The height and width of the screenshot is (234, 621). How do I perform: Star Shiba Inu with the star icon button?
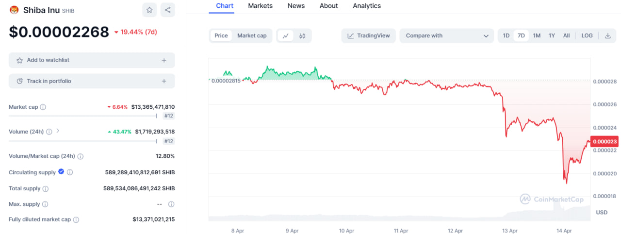click(x=149, y=10)
